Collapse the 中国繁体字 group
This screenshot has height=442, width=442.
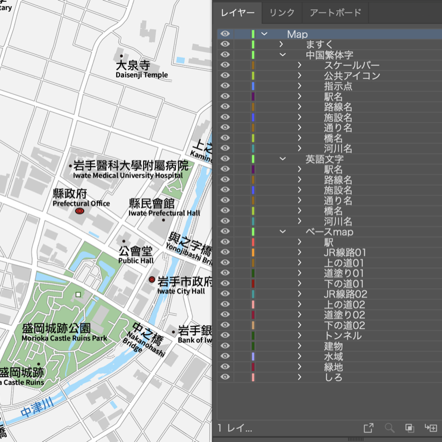click(x=282, y=55)
